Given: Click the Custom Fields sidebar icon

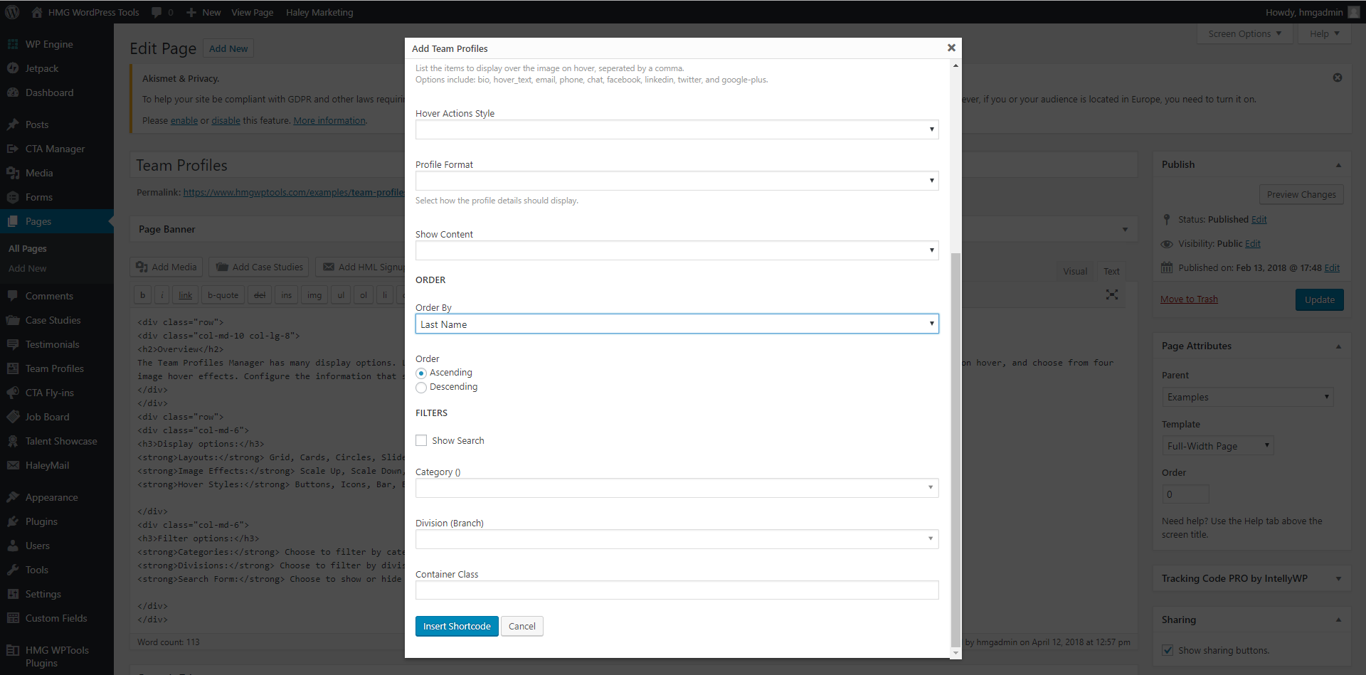Looking at the screenshot, I should pos(13,618).
